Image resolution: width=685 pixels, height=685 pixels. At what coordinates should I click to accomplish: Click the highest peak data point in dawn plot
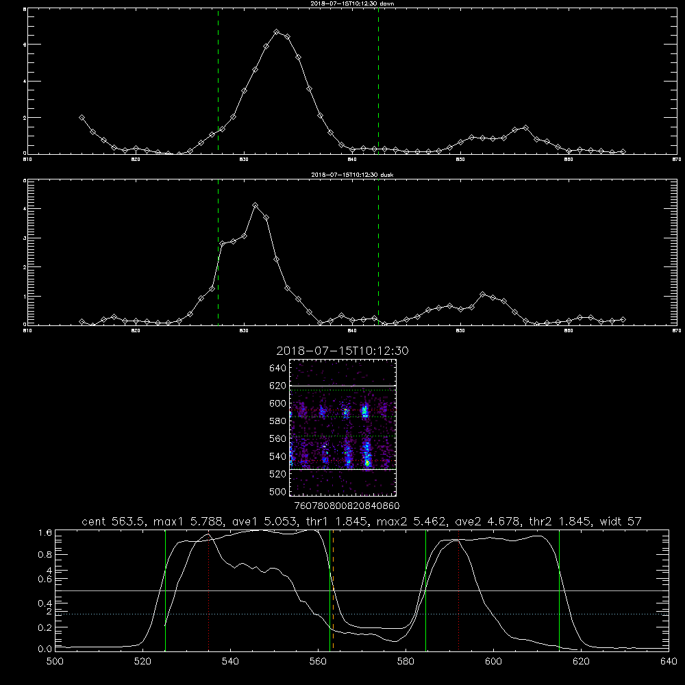277,32
